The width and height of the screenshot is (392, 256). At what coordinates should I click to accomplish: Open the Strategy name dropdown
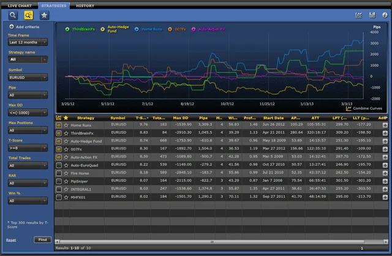pyautogui.click(x=28, y=59)
